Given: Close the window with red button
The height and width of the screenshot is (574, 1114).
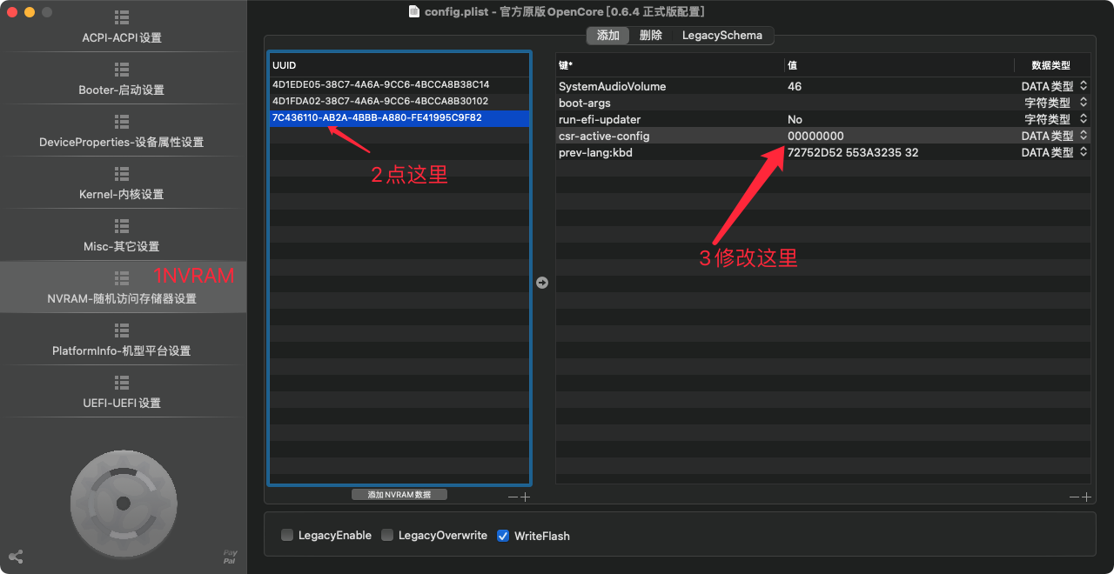Looking at the screenshot, I should 12,12.
